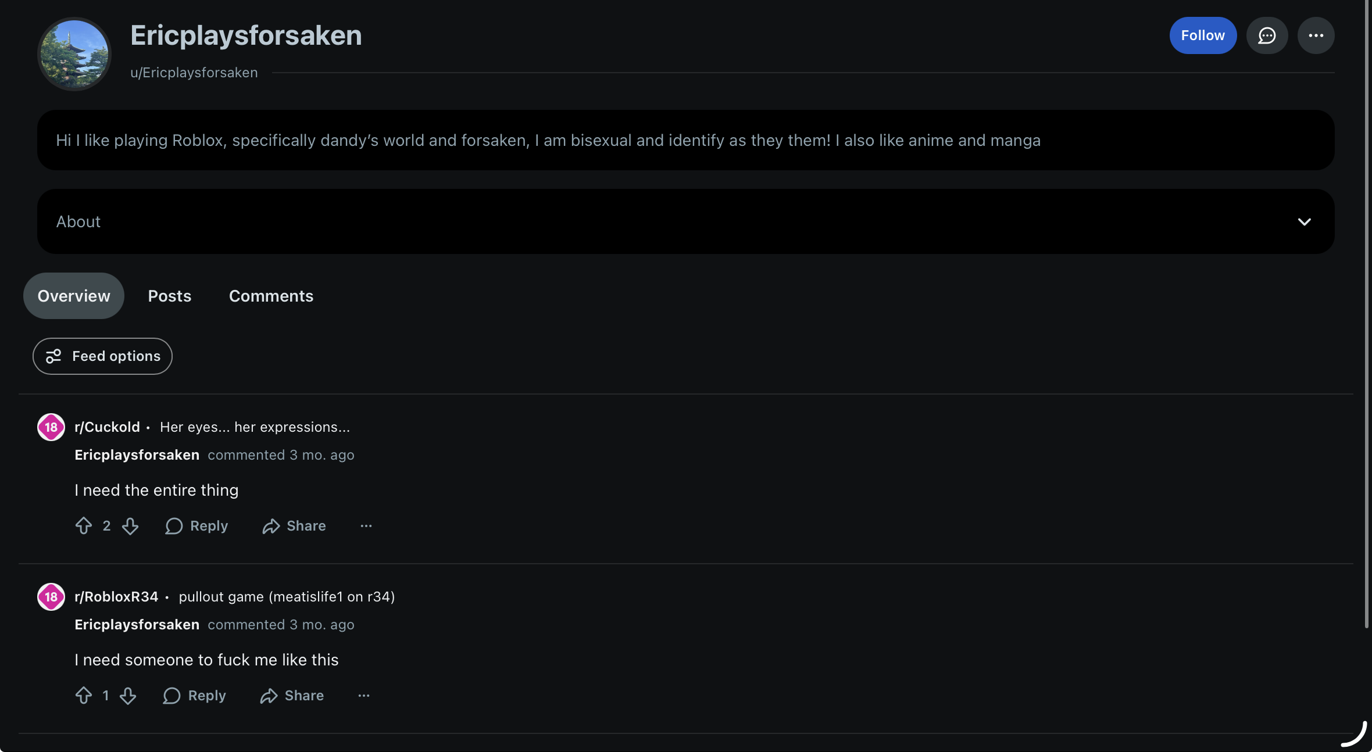Switch to the Comments tab
Image resolution: width=1372 pixels, height=752 pixels.
click(x=271, y=296)
